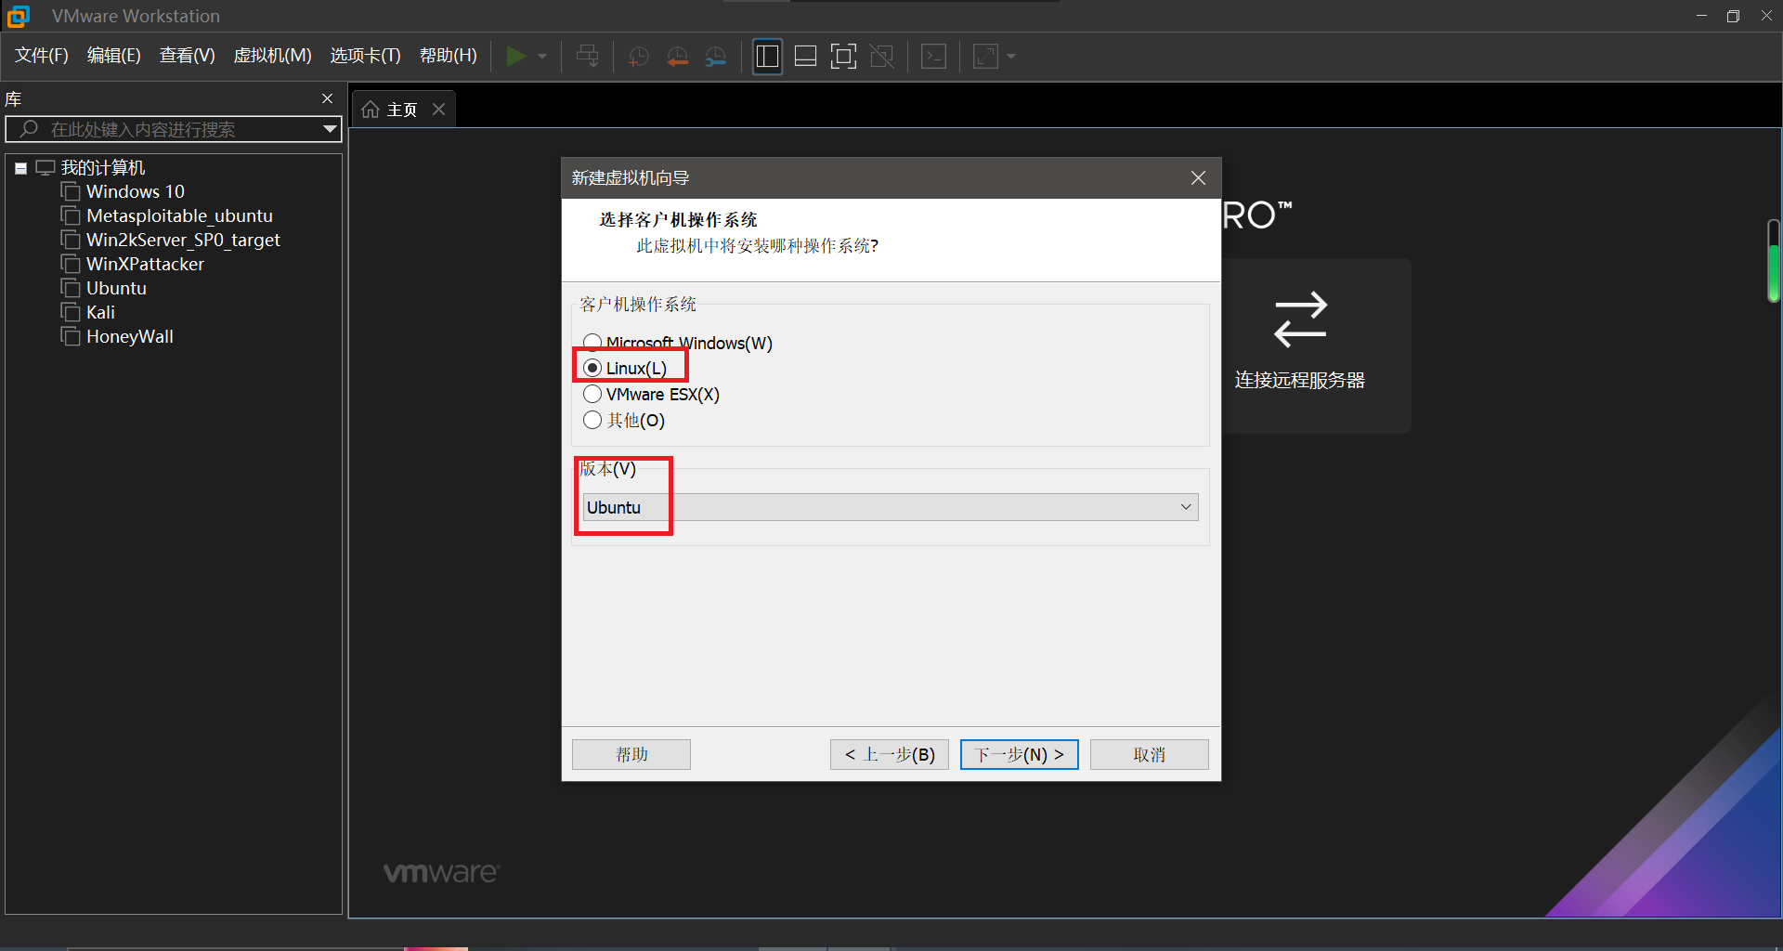Toggle the thumbnail bar view icon
Screen dimensions: 1783x951
click(805, 57)
